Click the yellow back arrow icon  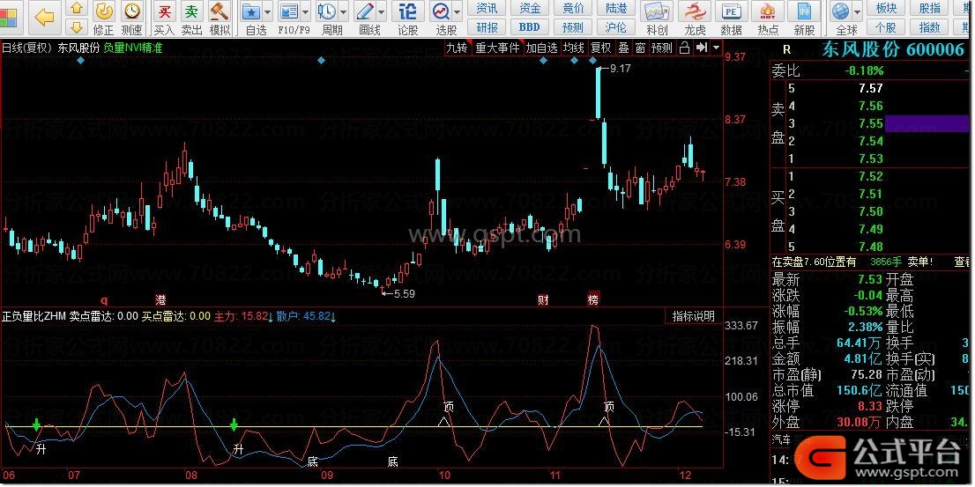pos(45,18)
